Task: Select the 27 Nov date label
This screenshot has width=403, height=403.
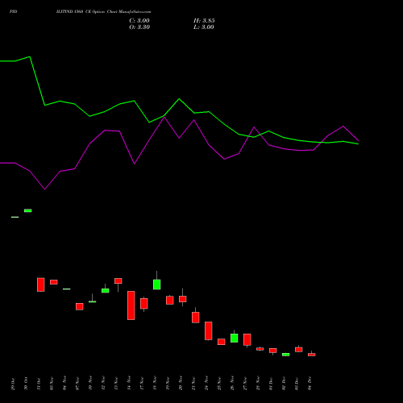Action: (x=245, y=384)
